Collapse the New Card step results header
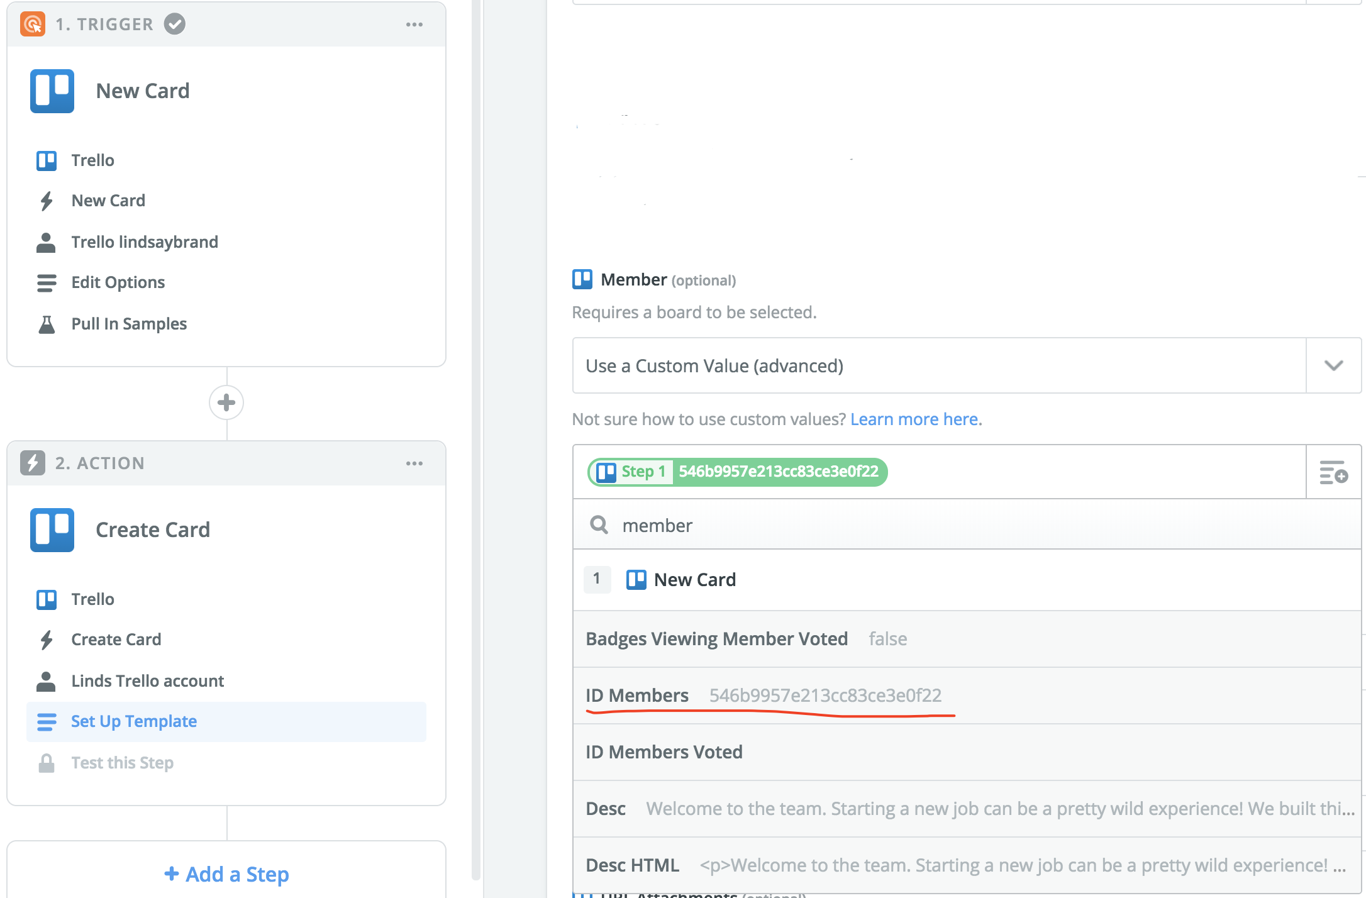1366x898 pixels. [x=967, y=580]
